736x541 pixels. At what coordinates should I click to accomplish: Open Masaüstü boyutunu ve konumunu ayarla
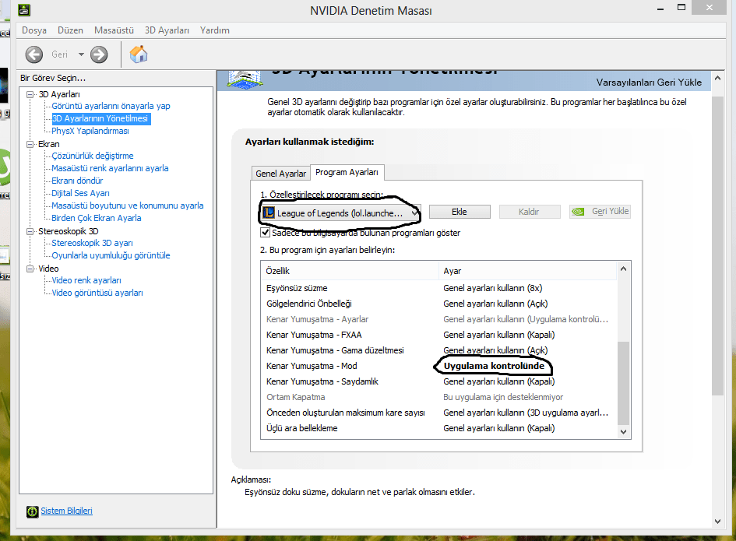click(128, 206)
